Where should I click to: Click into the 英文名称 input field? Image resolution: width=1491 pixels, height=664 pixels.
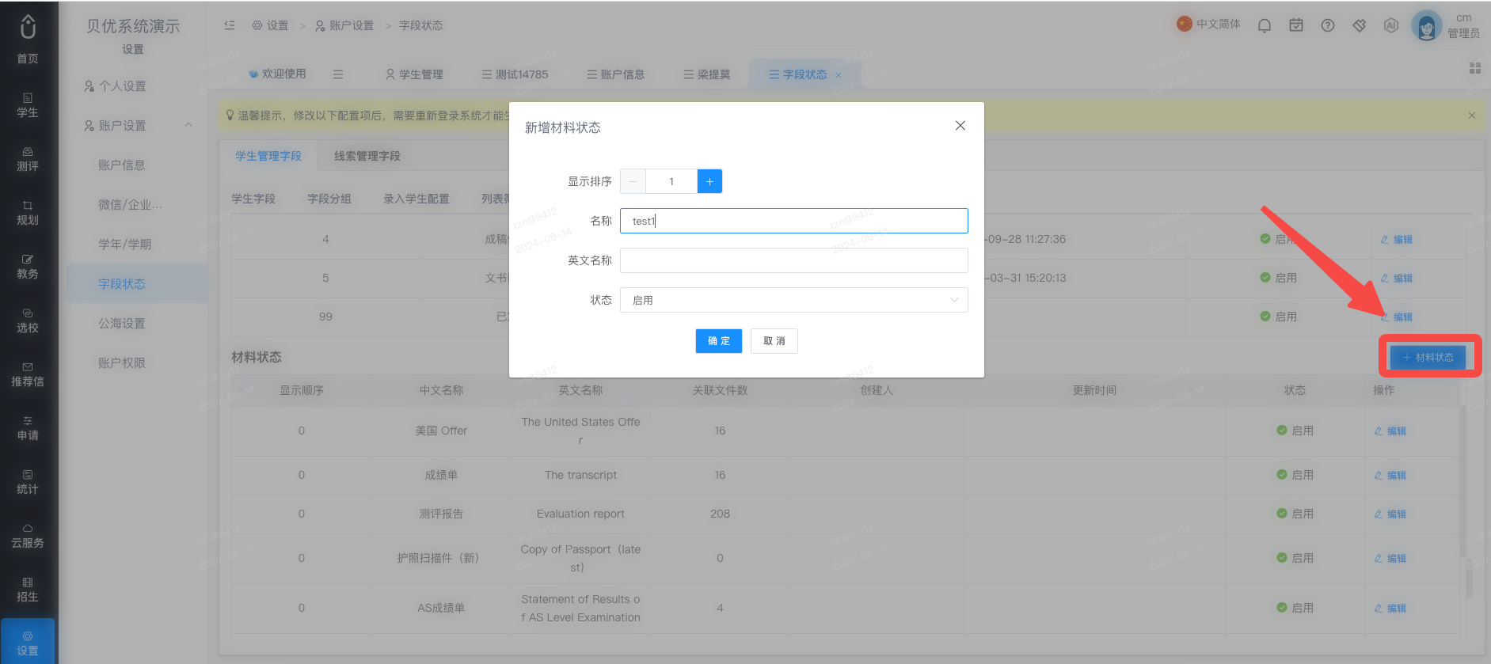coord(794,260)
